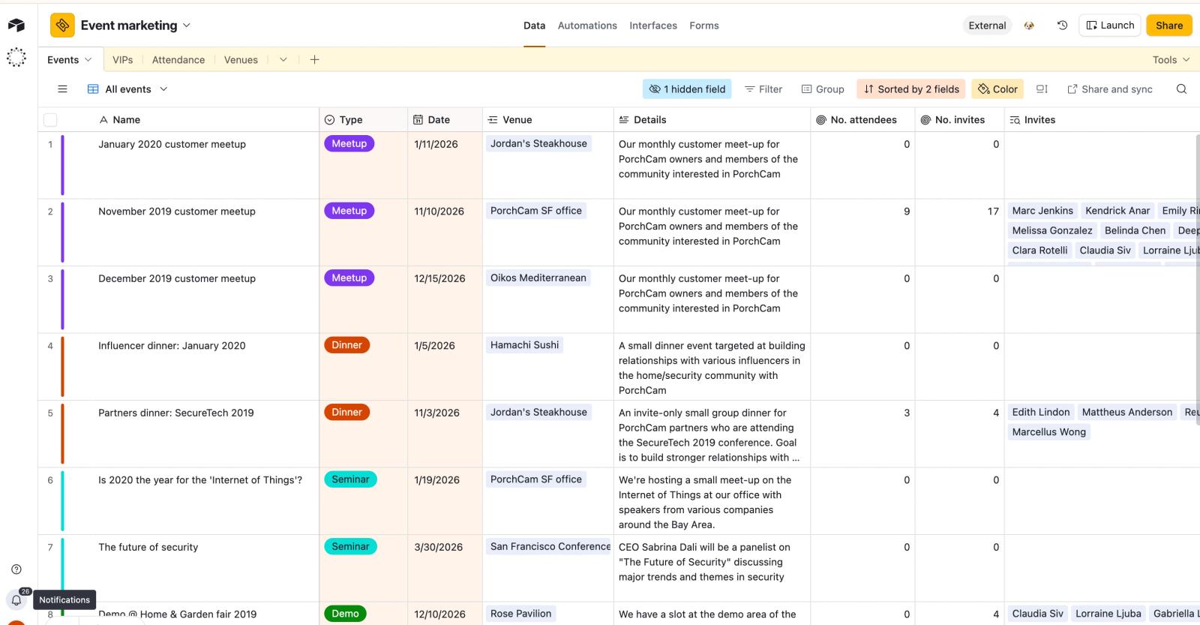Open the Venues table tab
This screenshot has height=625, width=1200.
241,60
